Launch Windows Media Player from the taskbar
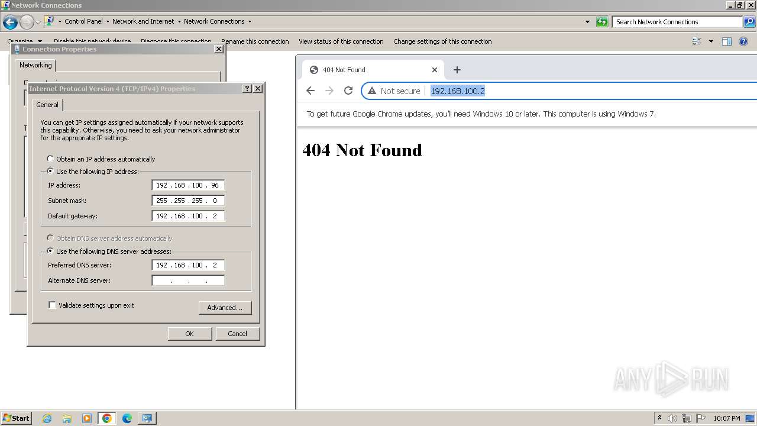The height and width of the screenshot is (426, 757). point(87,418)
